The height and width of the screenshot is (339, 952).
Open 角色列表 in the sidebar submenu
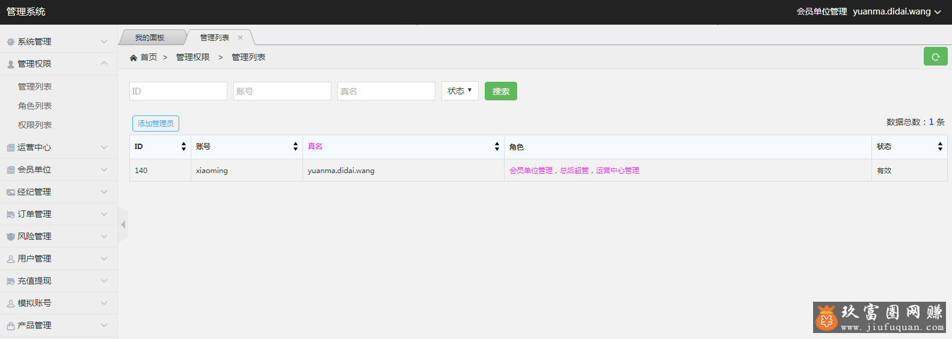pos(35,106)
